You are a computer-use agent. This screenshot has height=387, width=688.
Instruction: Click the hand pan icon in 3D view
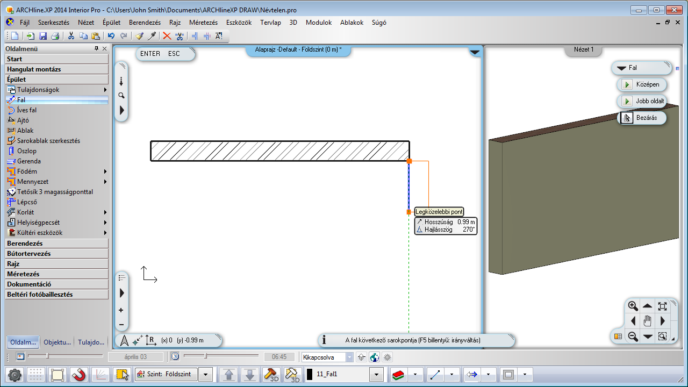pyautogui.click(x=648, y=321)
